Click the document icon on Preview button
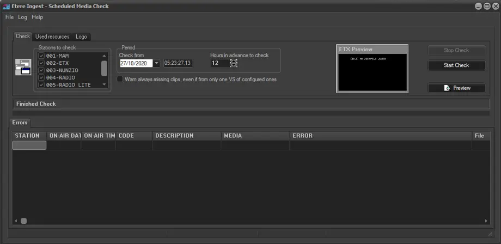Screen dimensions: 501x244 click(447, 88)
